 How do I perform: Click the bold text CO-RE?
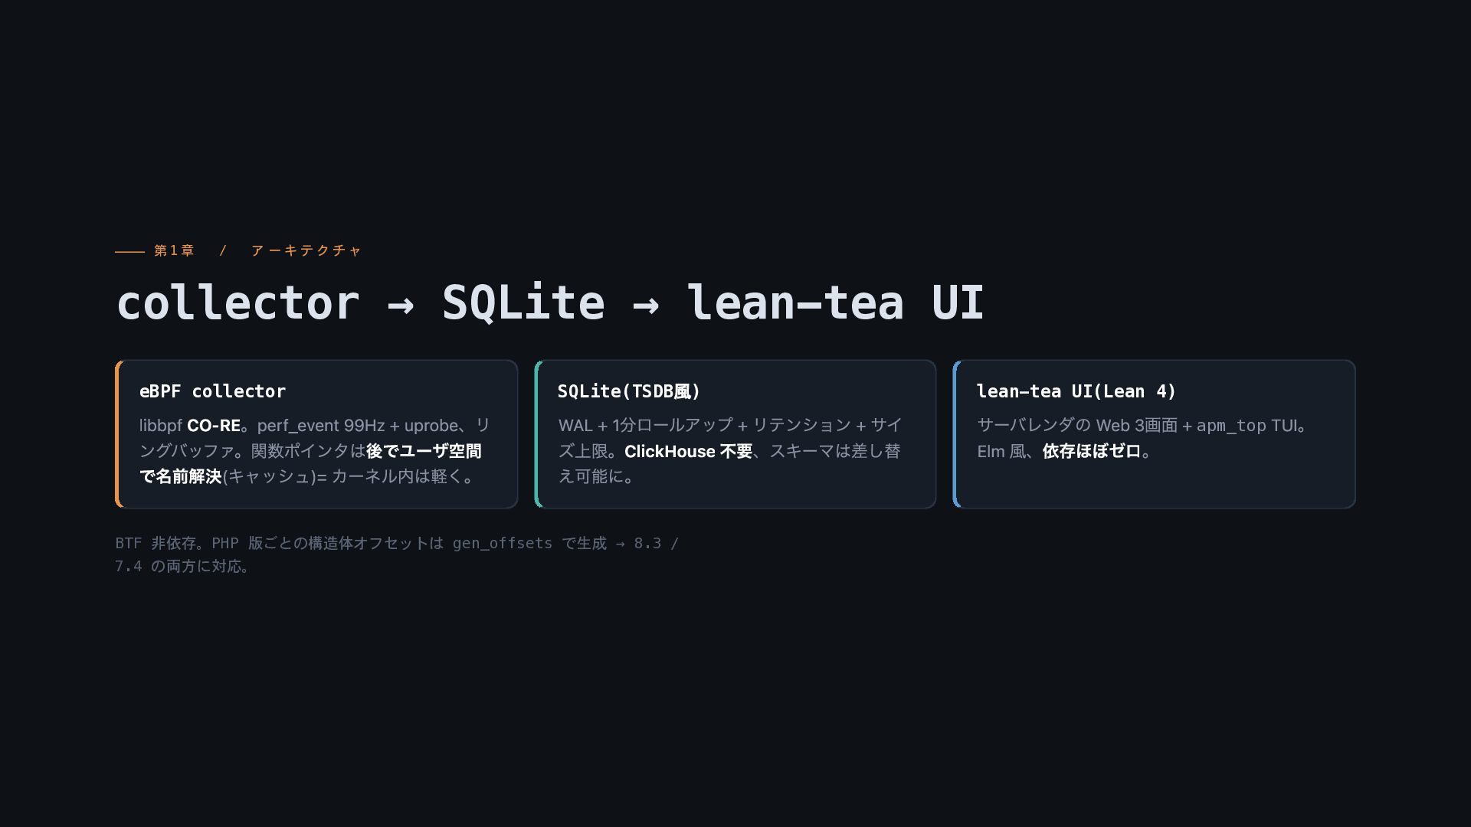(214, 426)
